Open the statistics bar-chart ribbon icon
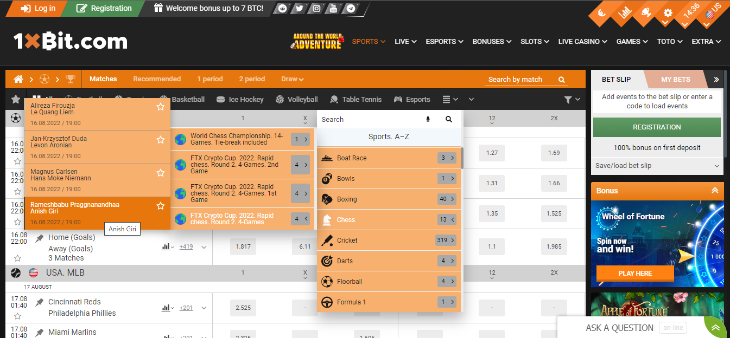The image size is (730, 338). (x=624, y=12)
